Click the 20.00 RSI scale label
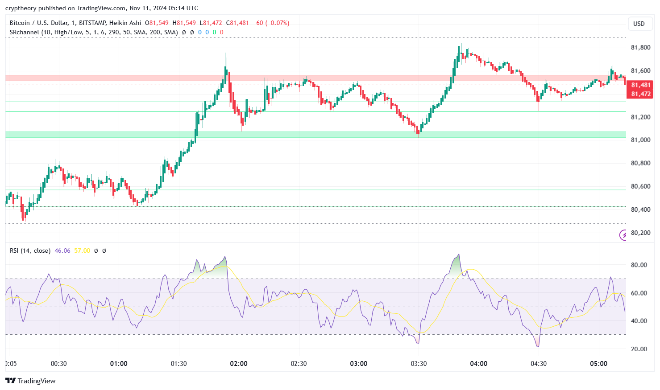Screen dimensions: 660x390 point(639,349)
